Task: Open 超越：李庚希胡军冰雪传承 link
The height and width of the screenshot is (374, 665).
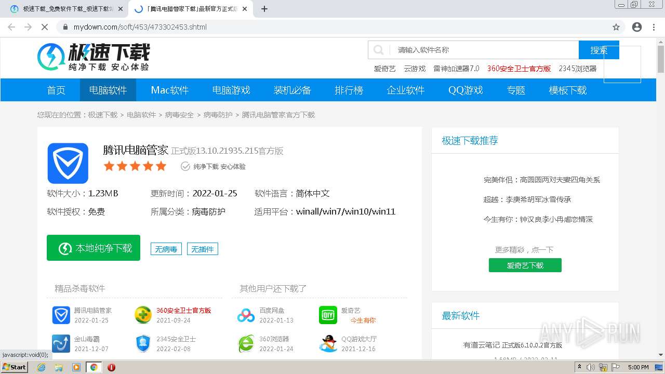Action: (x=527, y=199)
